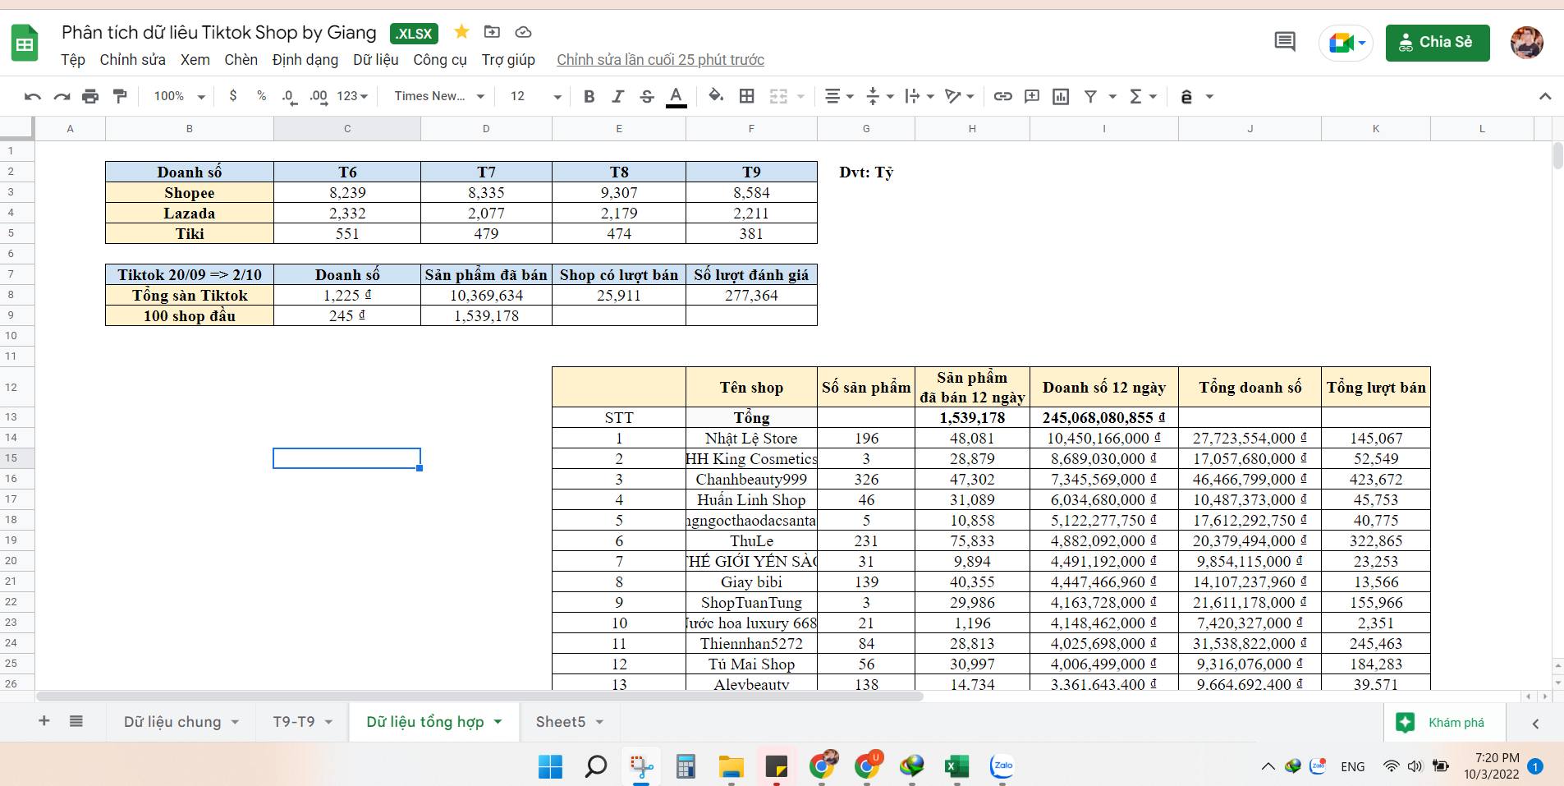
Task: Increase decimal places
Action: pyautogui.click(x=319, y=97)
